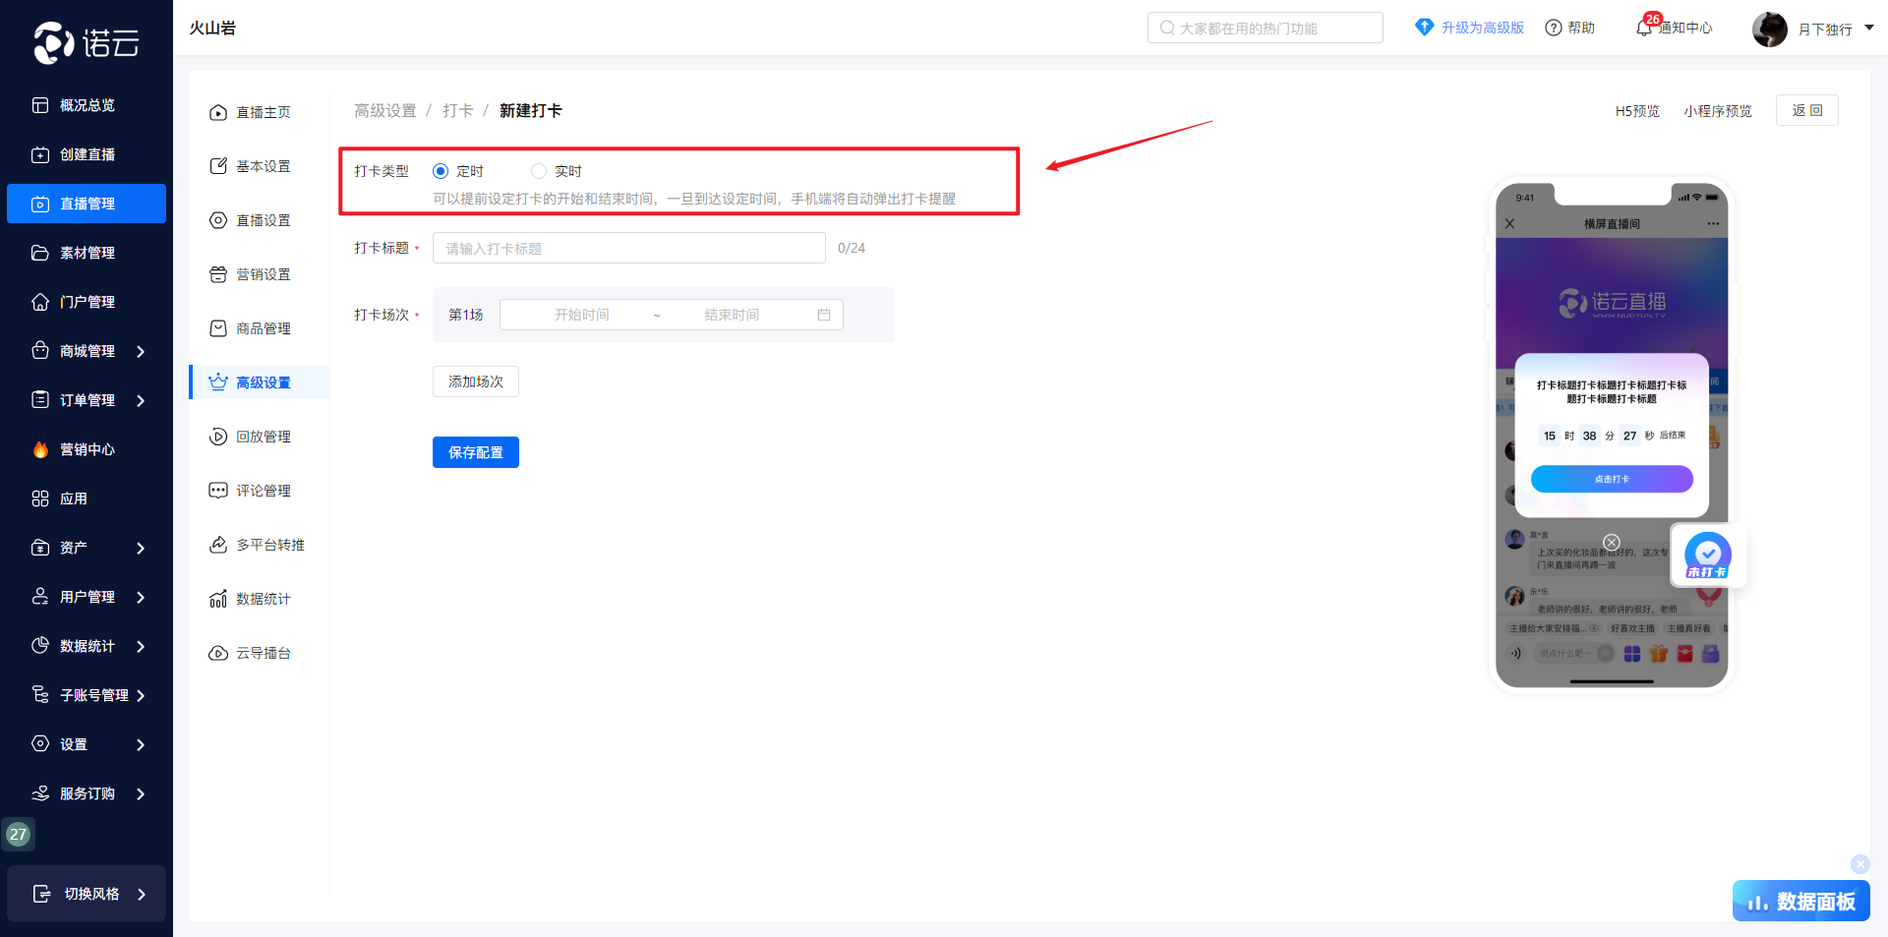Expand the 商城管理 sidebar menu

tap(88, 351)
